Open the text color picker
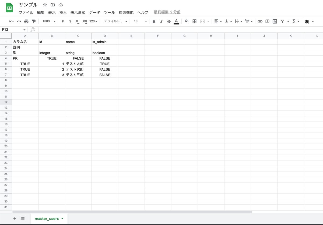Viewport: 323px width, 225px height. tap(176, 21)
